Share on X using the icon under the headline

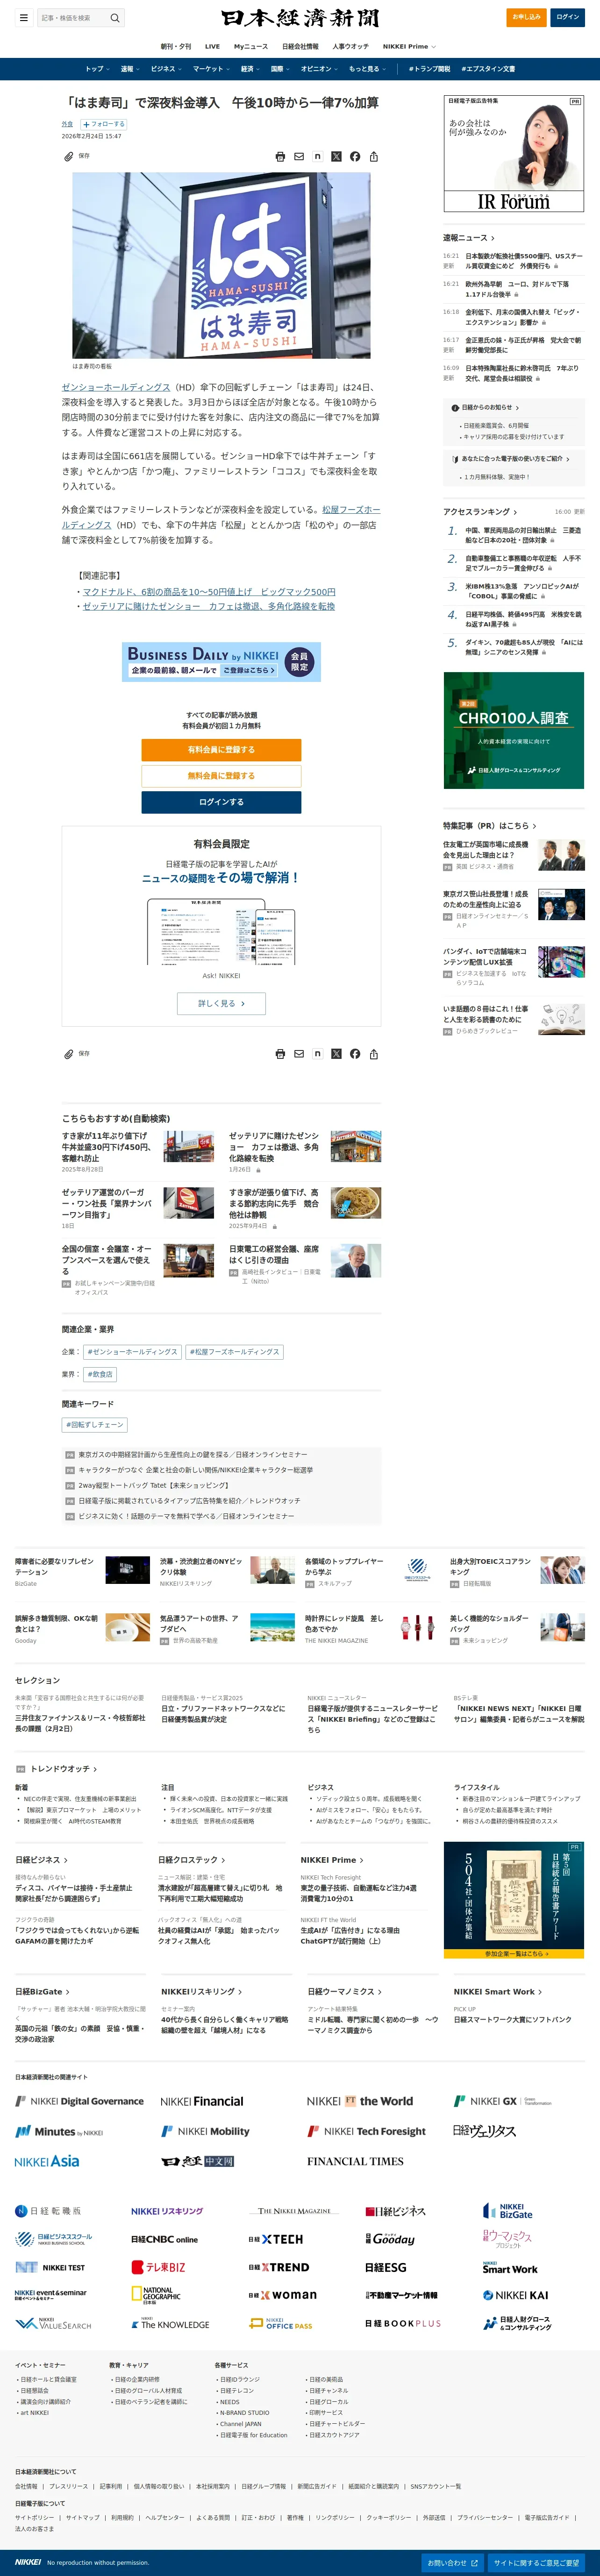(336, 157)
